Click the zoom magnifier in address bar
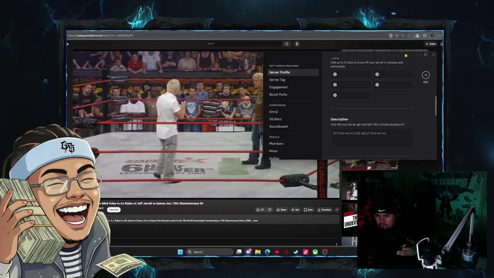 (x=403, y=36)
